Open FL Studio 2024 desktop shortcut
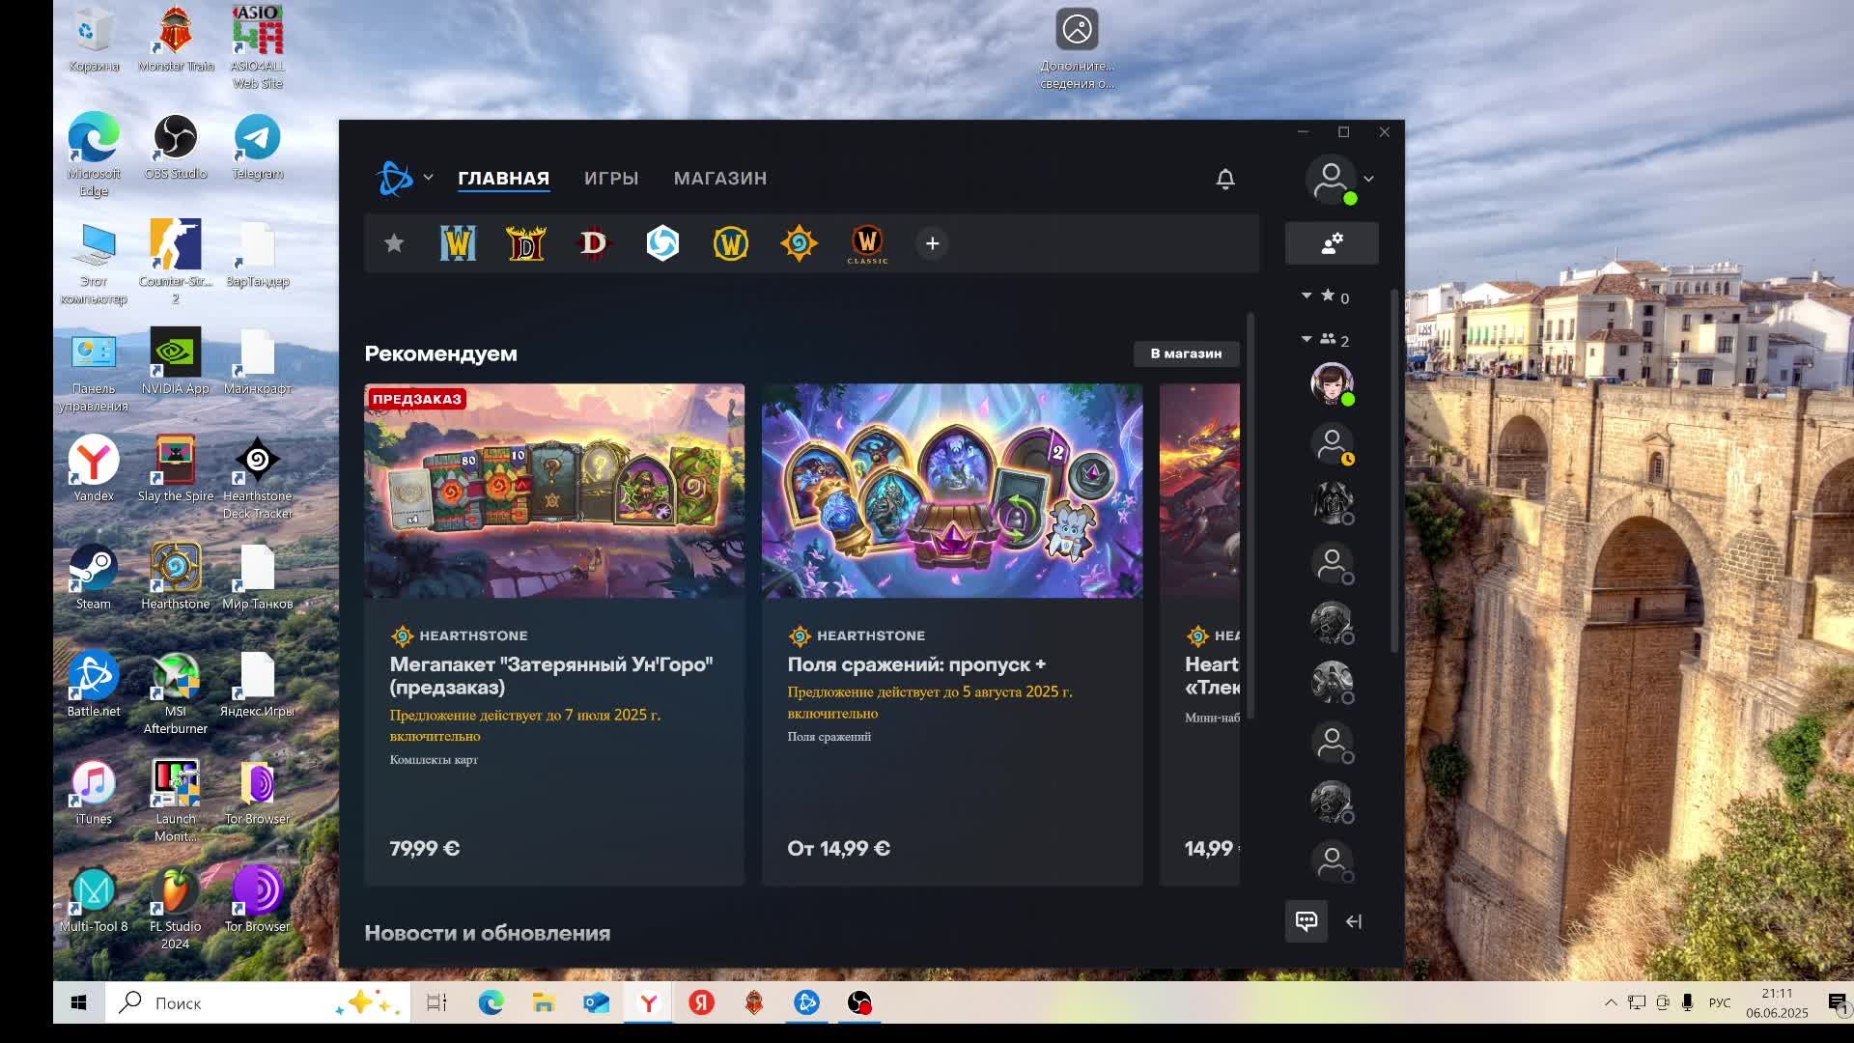This screenshot has height=1043, width=1854. coord(175,908)
